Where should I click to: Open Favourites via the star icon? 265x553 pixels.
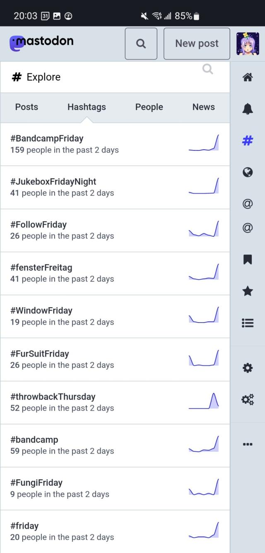(x=247, y=291)
